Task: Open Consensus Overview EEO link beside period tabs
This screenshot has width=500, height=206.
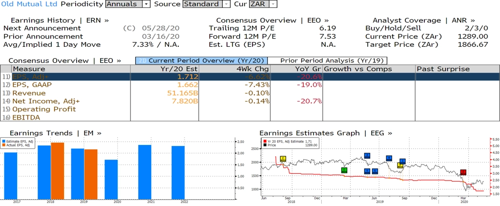Action: click(65, 61)
